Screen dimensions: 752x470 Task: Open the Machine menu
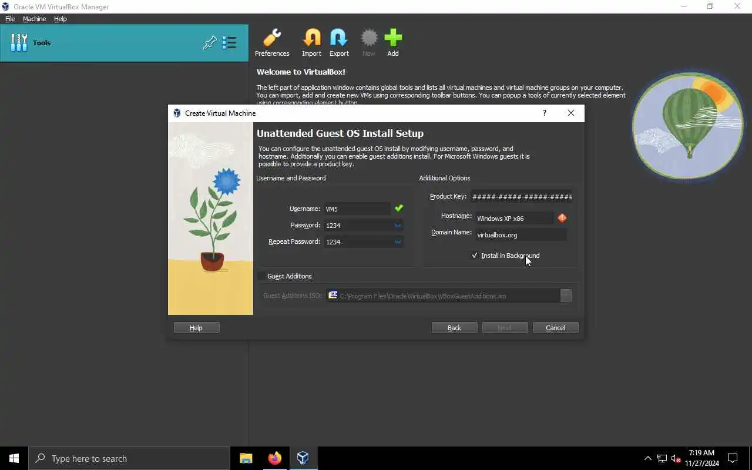point(34,19)
